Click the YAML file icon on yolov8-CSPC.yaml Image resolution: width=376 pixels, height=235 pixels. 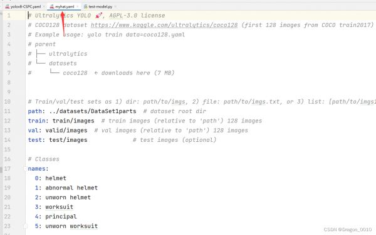click(7, 7)
